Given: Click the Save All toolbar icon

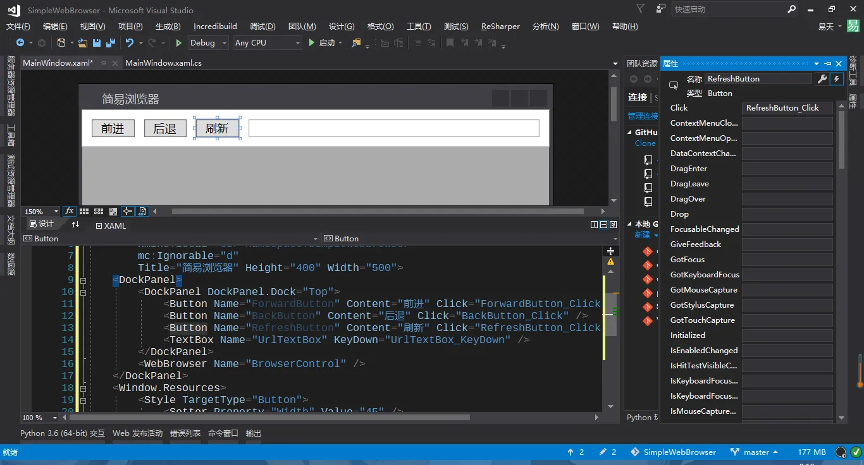Looking at the screenshot, I should (x=111, y=43).
